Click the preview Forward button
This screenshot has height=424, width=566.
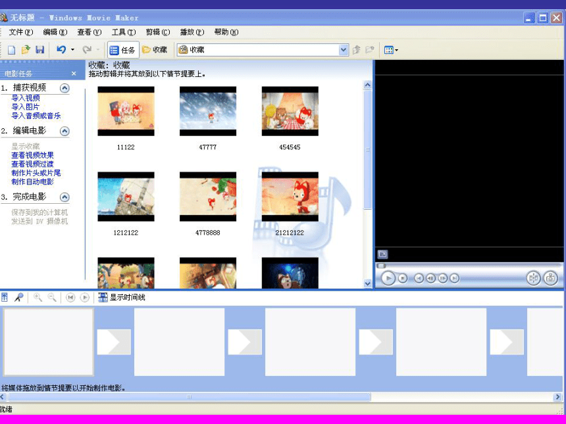(x=455, y=278)
